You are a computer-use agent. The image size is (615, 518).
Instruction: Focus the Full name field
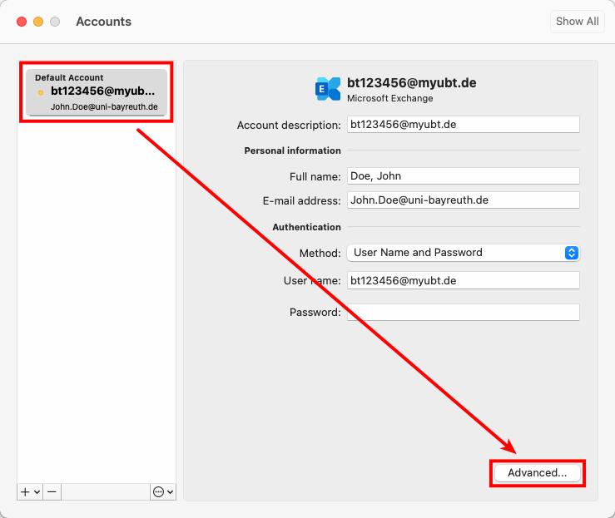click(463, 176)
